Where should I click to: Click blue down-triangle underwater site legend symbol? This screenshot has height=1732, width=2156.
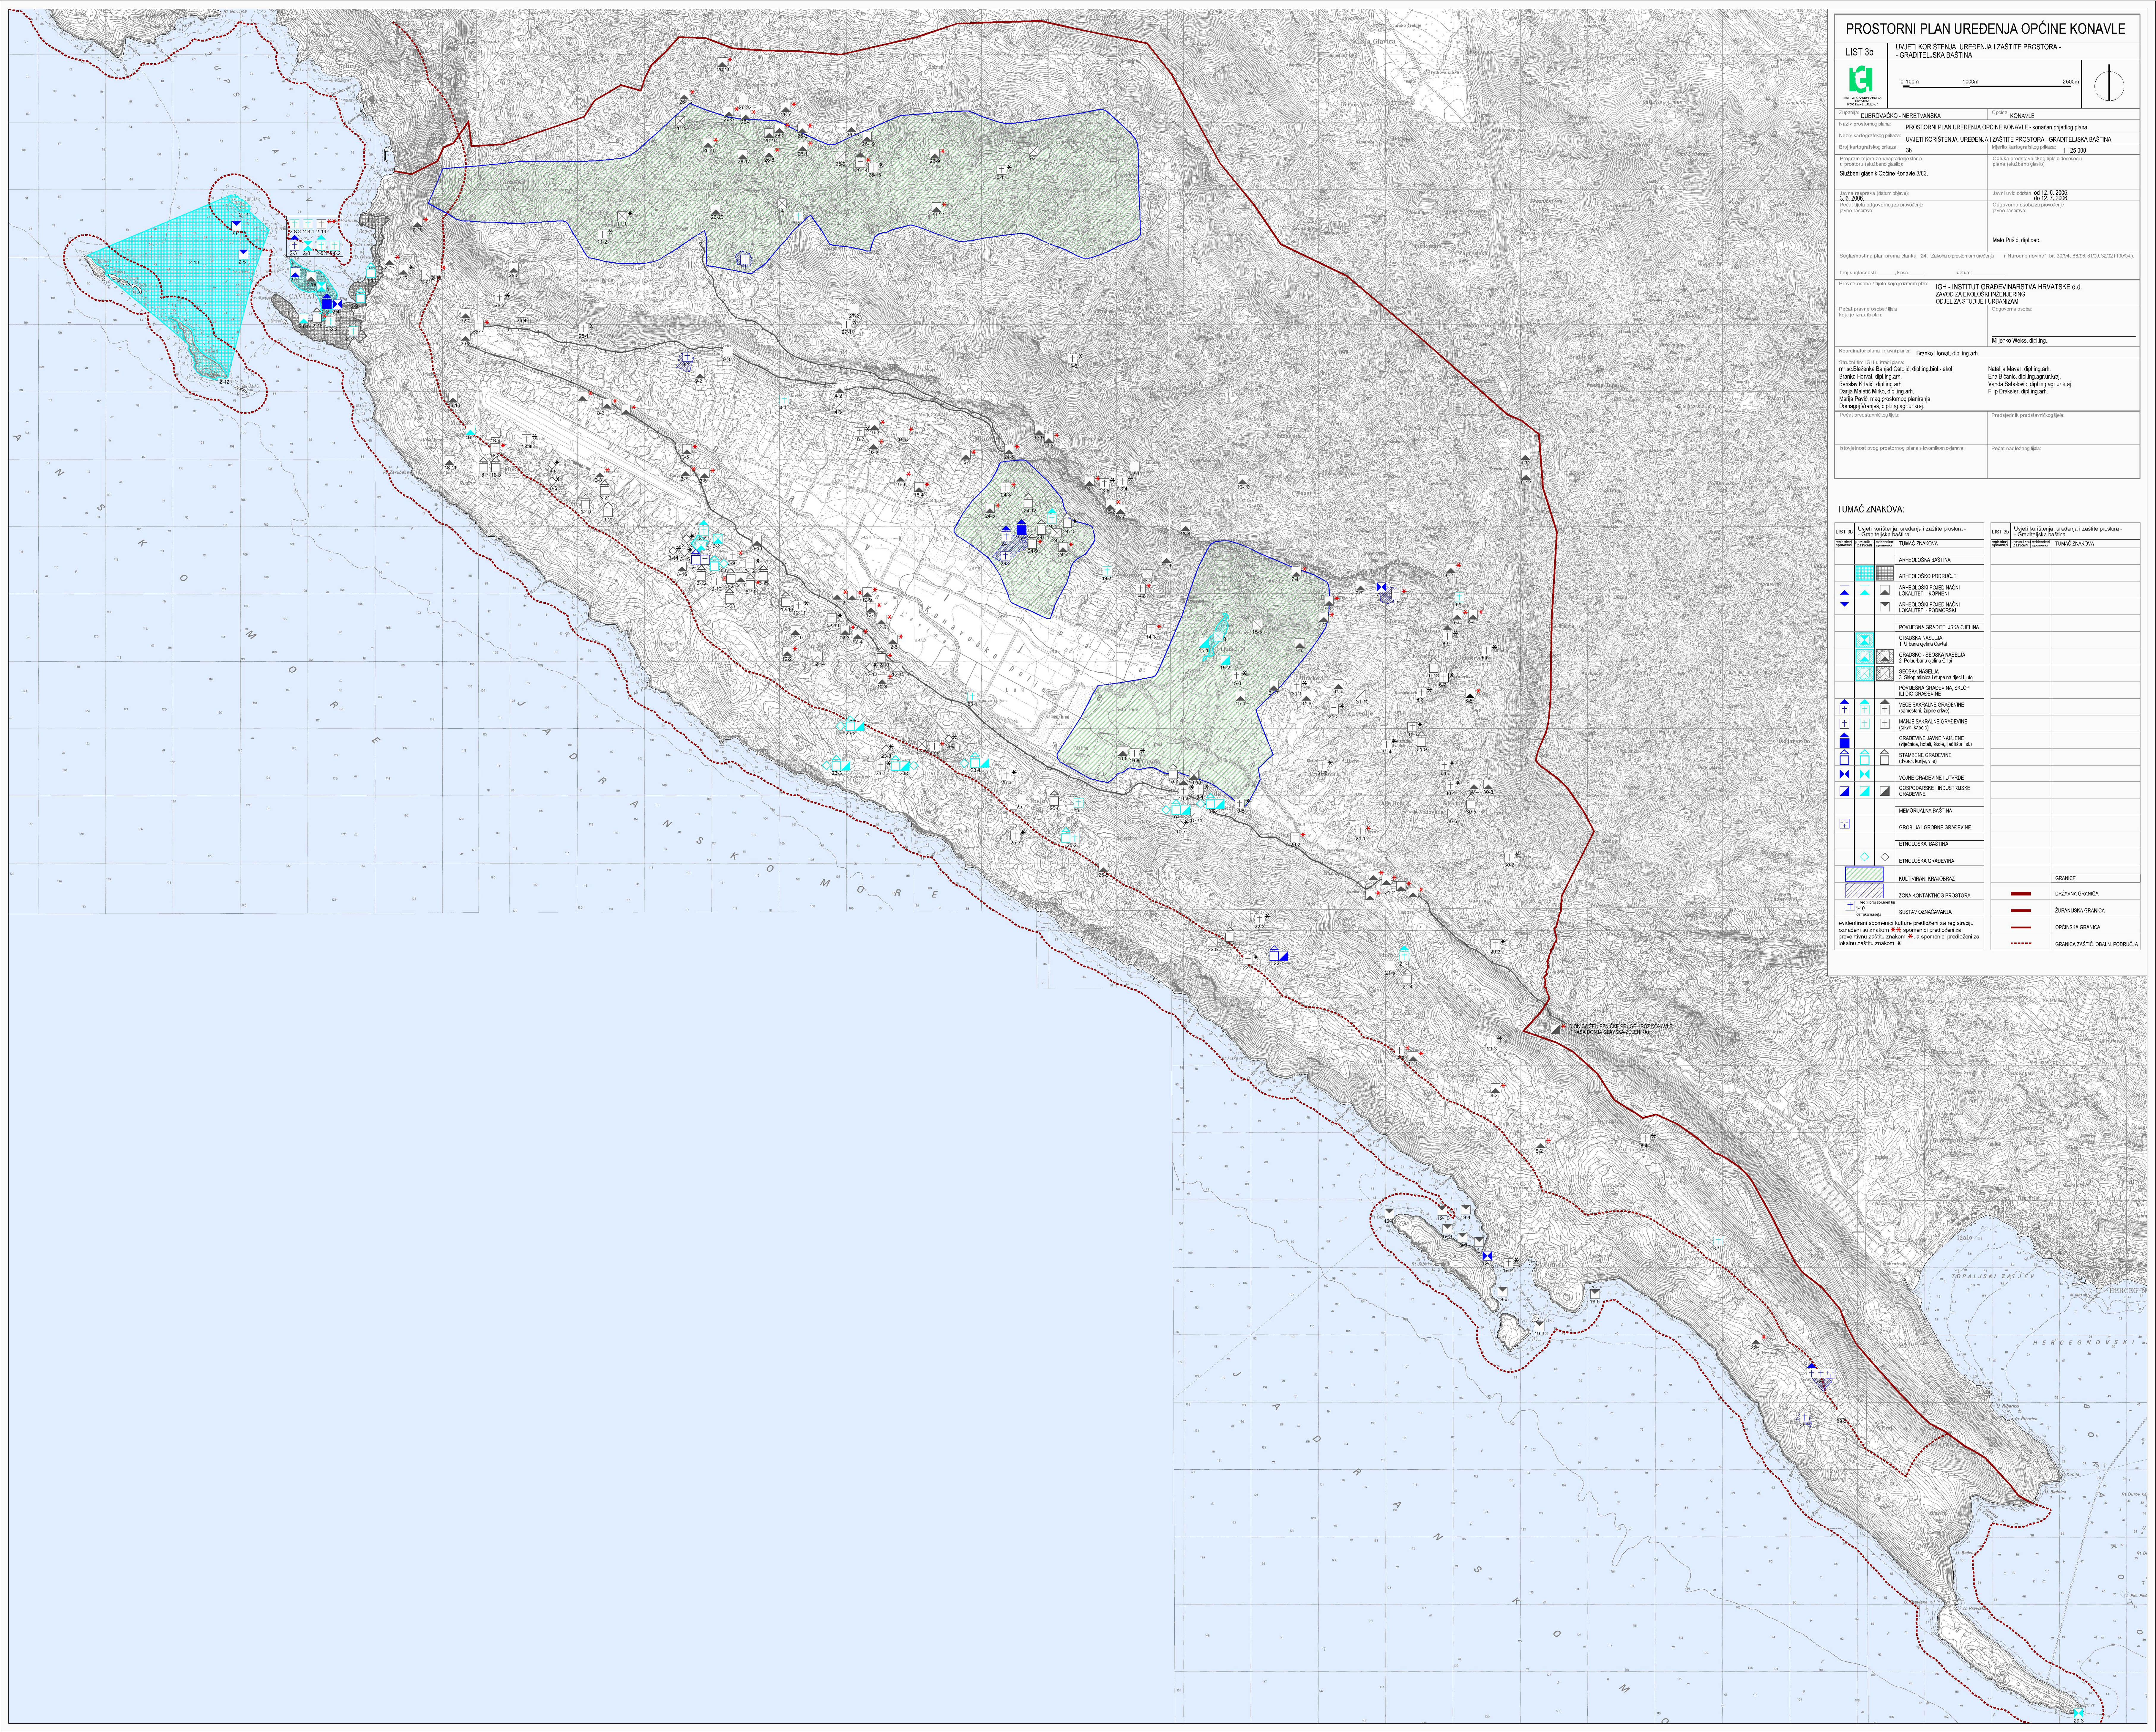click(x=1845, y=604)
